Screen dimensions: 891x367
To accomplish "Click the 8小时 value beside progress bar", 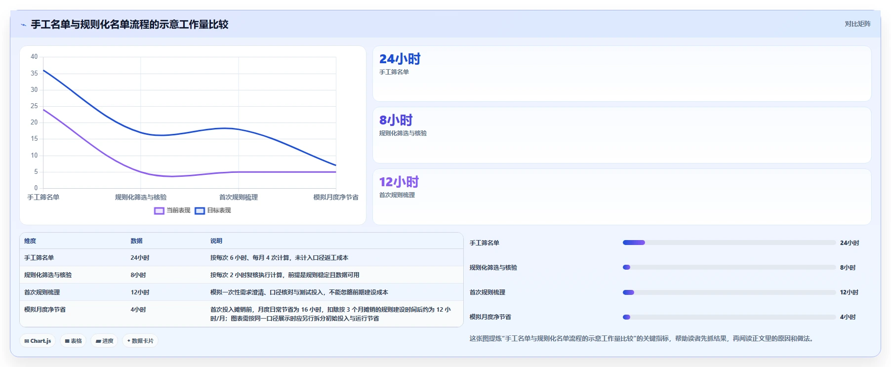I will pyautogui.click(x=848, y=268).
